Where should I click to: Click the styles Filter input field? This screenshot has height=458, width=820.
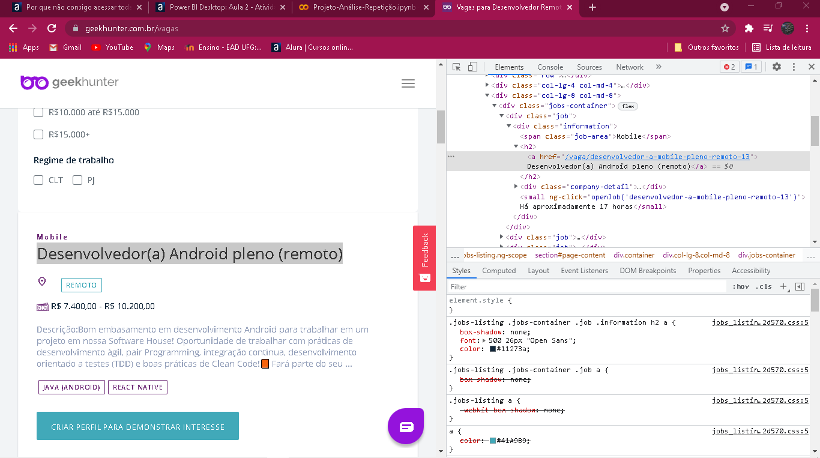tap(587, 287)
